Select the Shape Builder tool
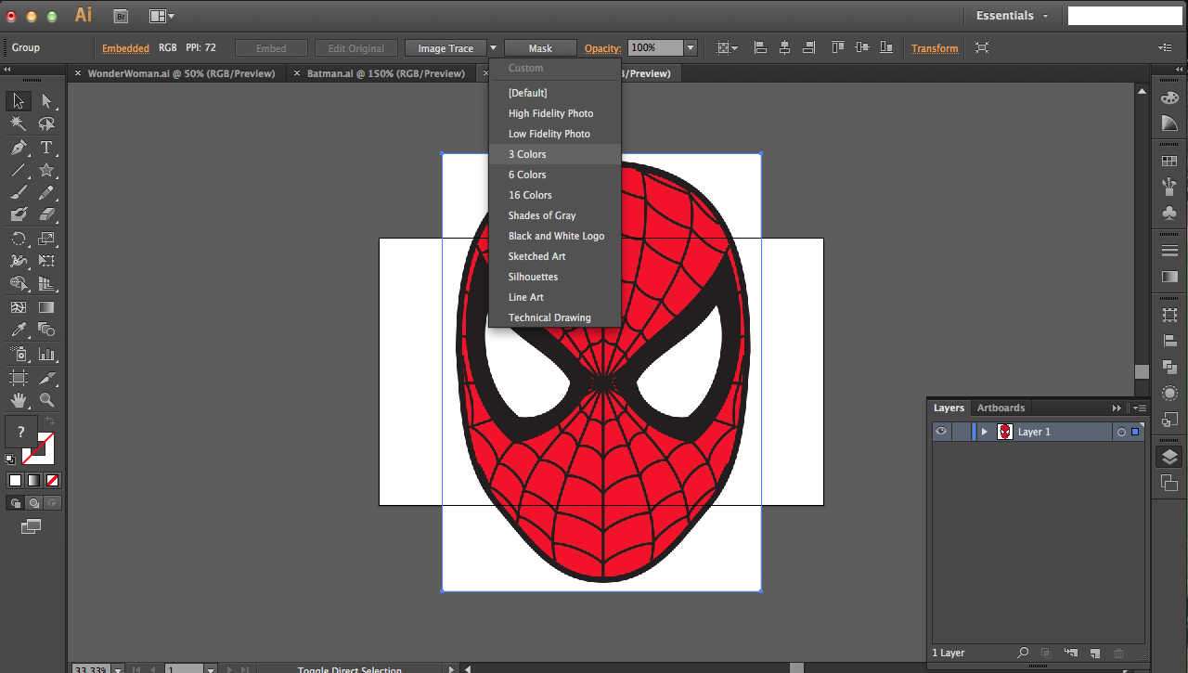 [19, 284]
